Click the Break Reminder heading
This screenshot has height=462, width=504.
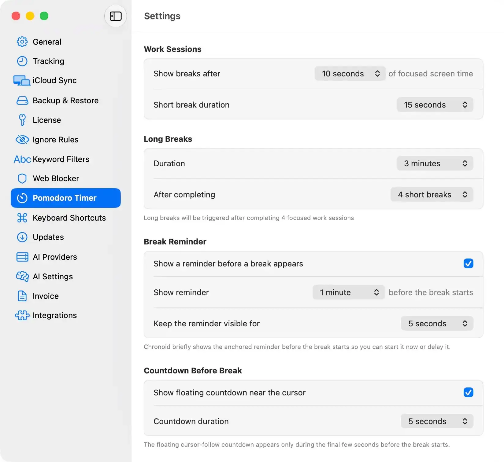175,242
